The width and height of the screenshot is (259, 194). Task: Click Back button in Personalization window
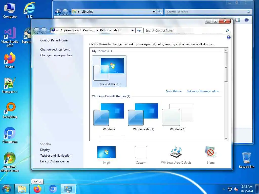(x=37, y=31)
